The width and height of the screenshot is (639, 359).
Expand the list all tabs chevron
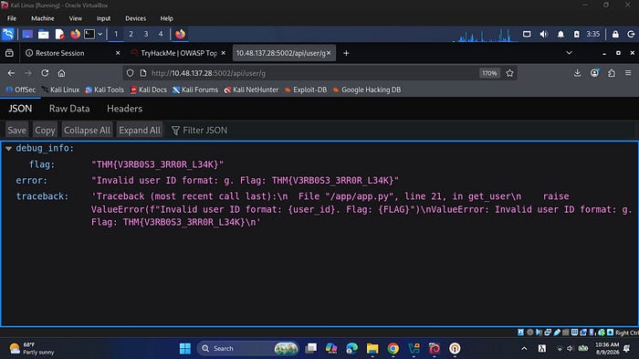569,53
